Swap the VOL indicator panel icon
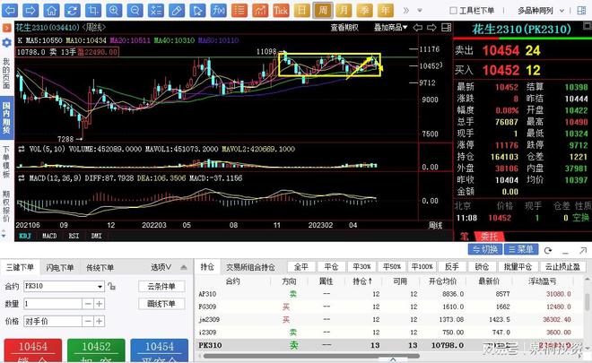Viewport: 592px width, 363px height. coord(22,149)
